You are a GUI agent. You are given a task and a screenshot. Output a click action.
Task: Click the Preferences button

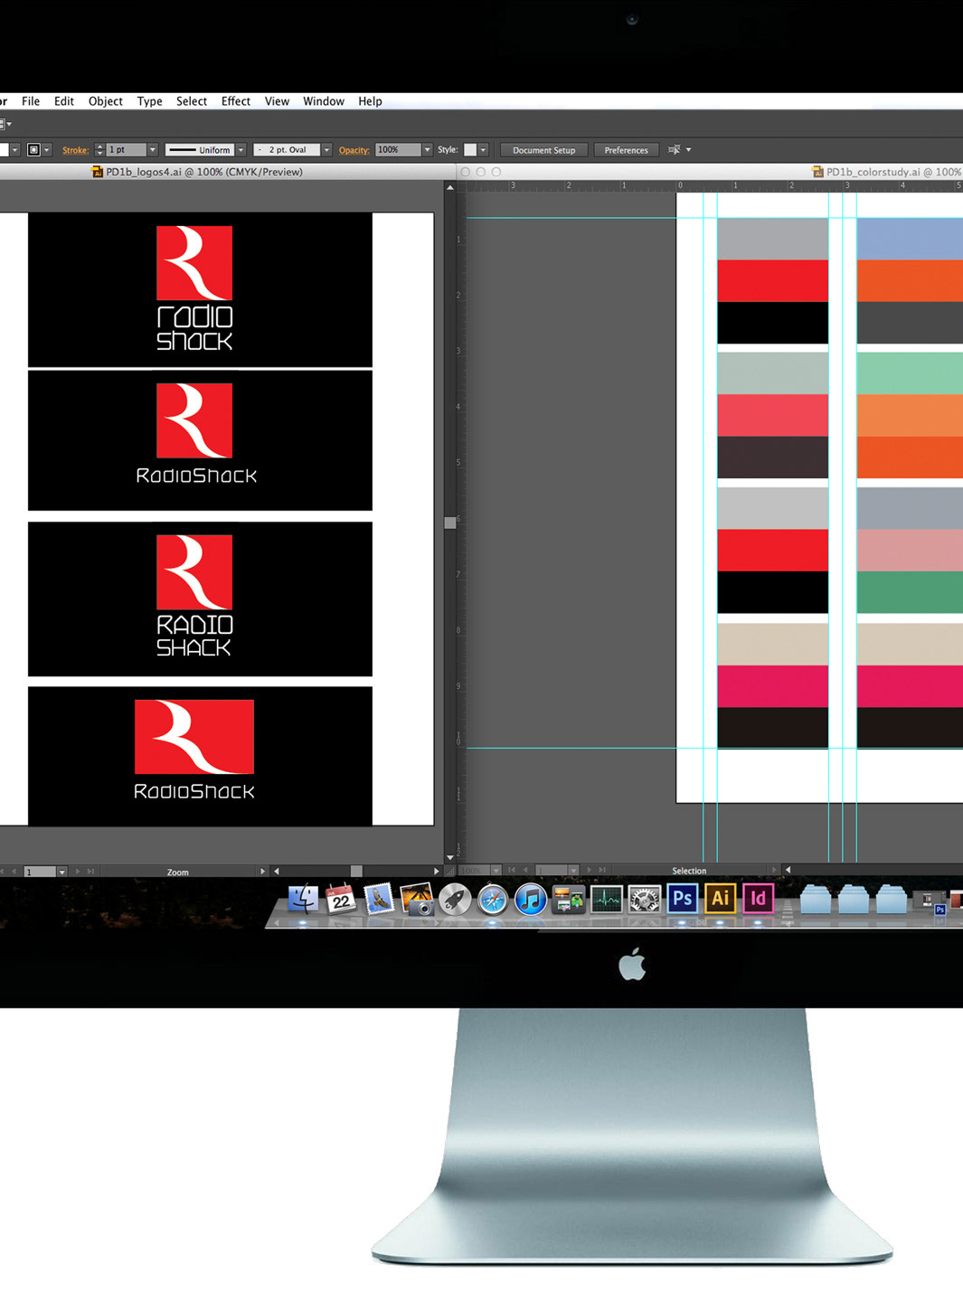[x=627, y=150]
